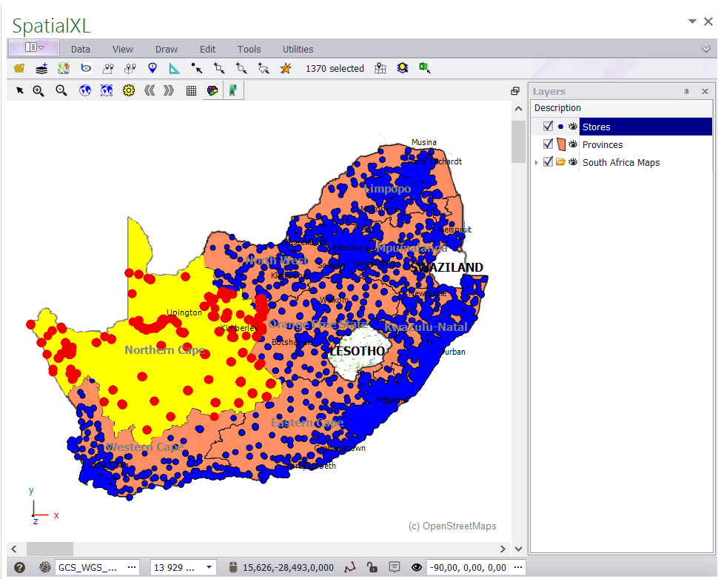
Task: Click the GCS_WGS coordinate system ellipsis button
Action: click(x=132, y=567)
